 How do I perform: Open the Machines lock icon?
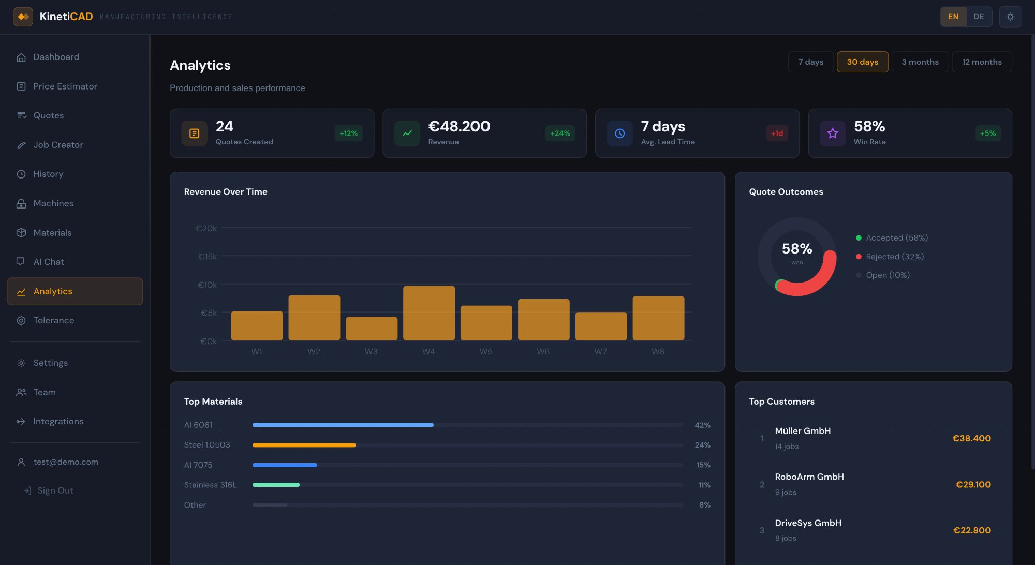(x=21, y=203)
